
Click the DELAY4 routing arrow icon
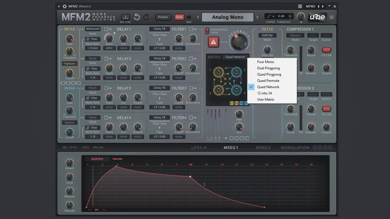tap(108, 117)
